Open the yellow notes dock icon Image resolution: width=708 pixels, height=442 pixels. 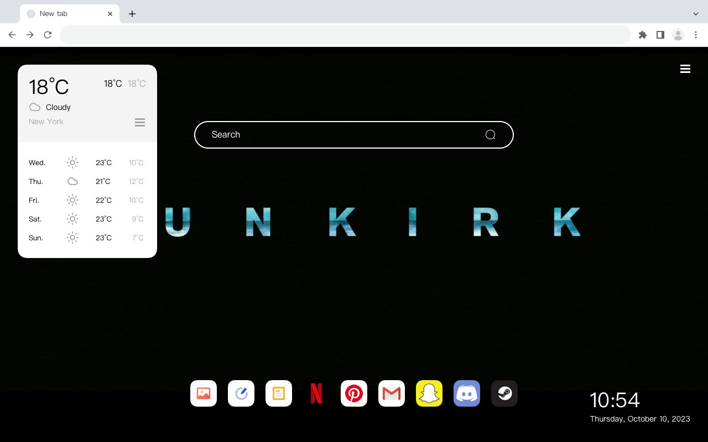(279, 393)
